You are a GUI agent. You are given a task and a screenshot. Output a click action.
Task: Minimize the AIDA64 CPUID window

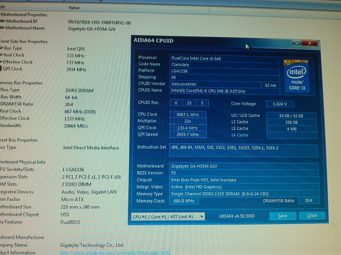296,44
